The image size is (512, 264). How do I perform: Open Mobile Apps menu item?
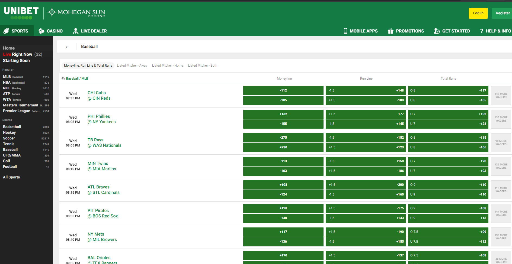(x=361, y=31)
